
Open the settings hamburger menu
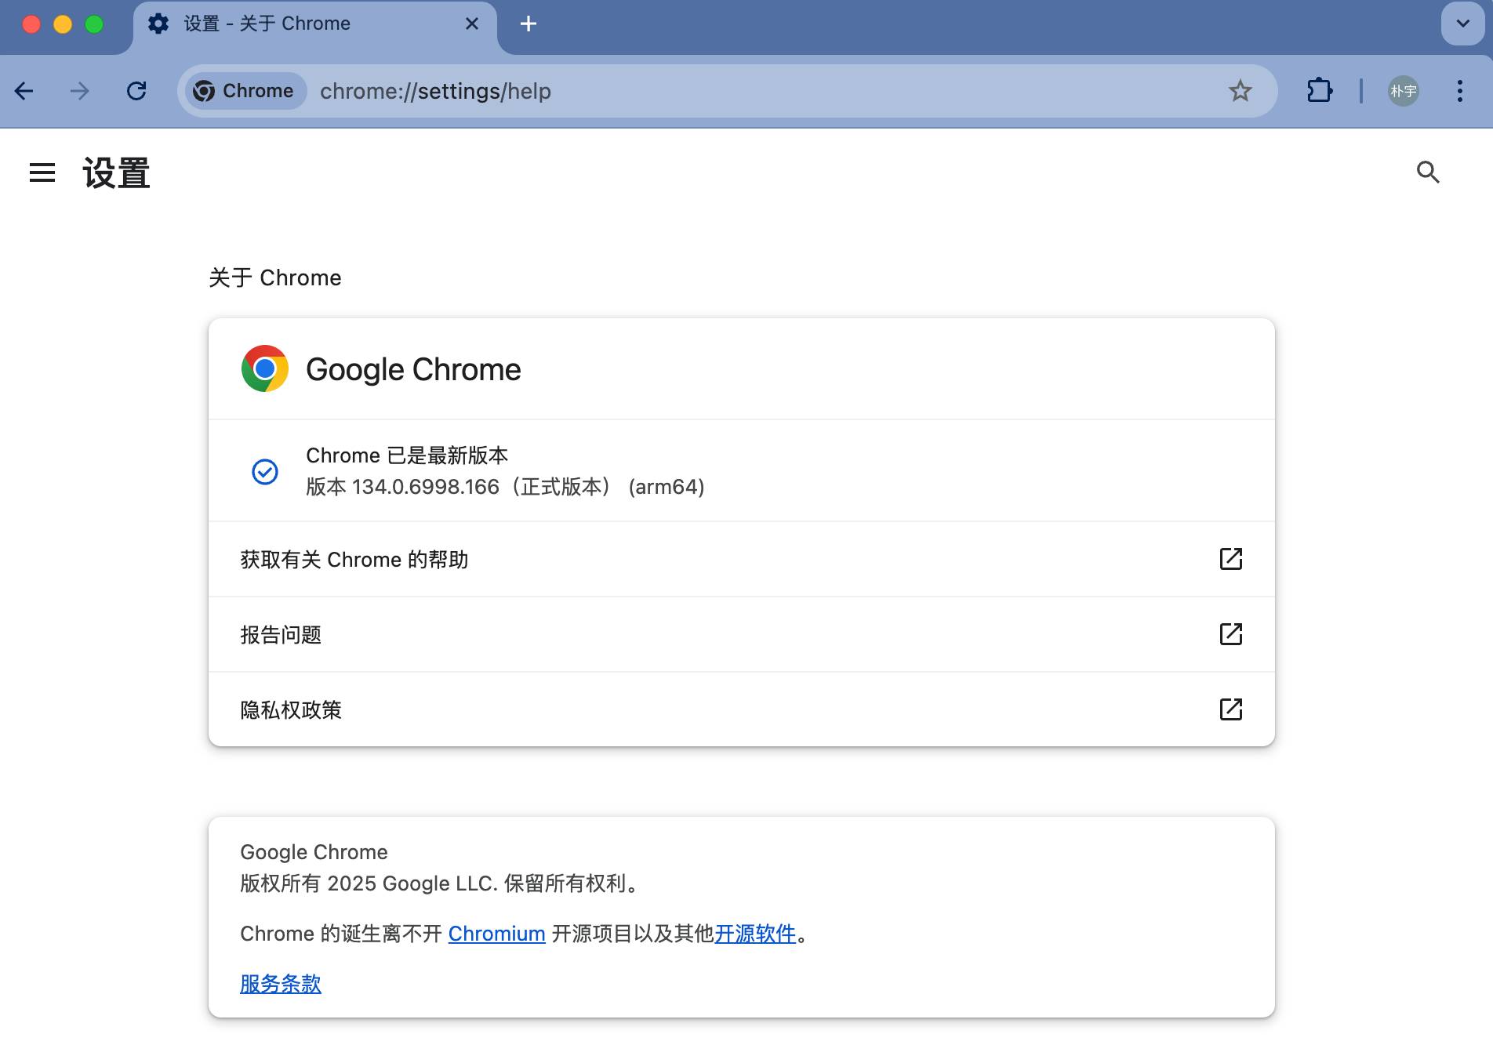pyautogui.click(x=42, y=172)
